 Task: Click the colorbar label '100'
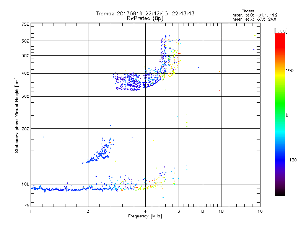tap(290, 71)
